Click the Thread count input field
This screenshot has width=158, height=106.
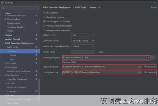[x=83, y=52]
